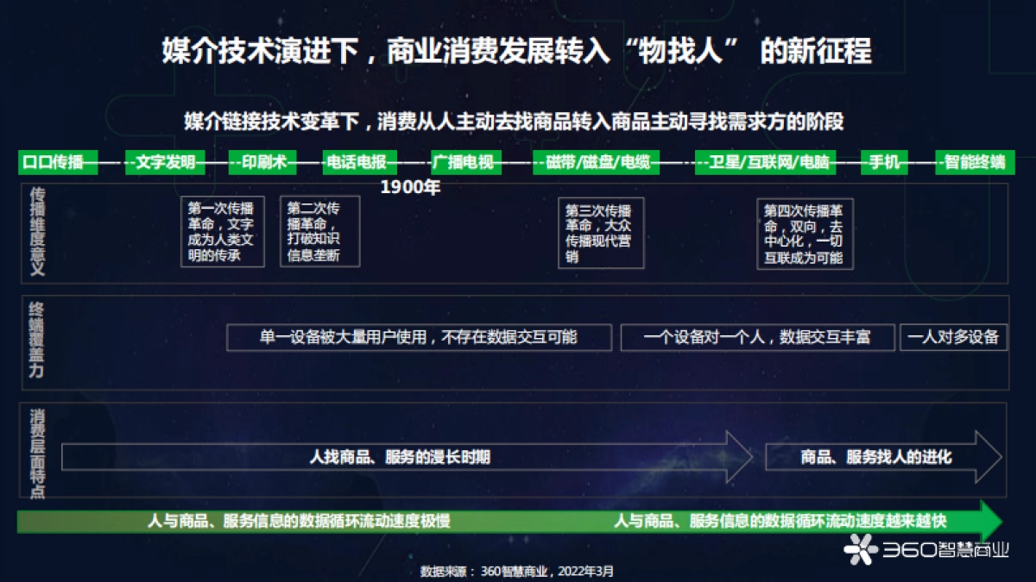This screenshot has width=1036, height=582.
Task: Select the 口口传播 timeline label
Action: click(55, 162)
